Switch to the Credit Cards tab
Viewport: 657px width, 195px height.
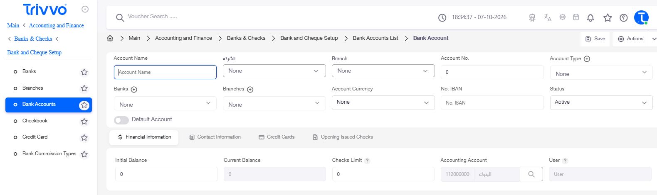pos(277,137)
